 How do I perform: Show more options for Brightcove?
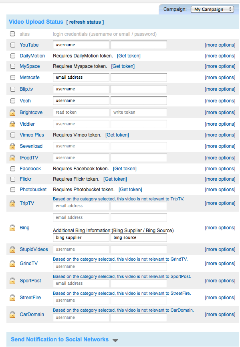click(220, 112)
